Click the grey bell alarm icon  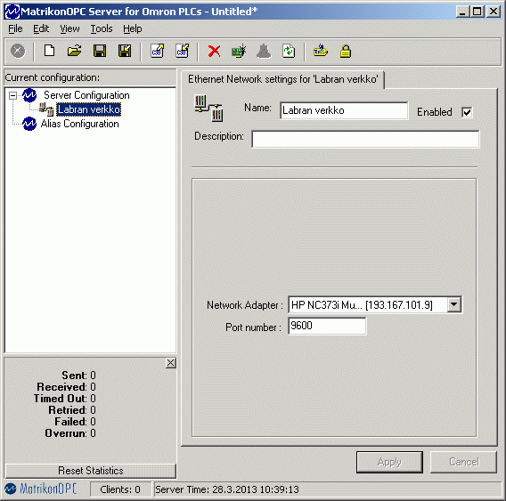(x=264, y=52)
